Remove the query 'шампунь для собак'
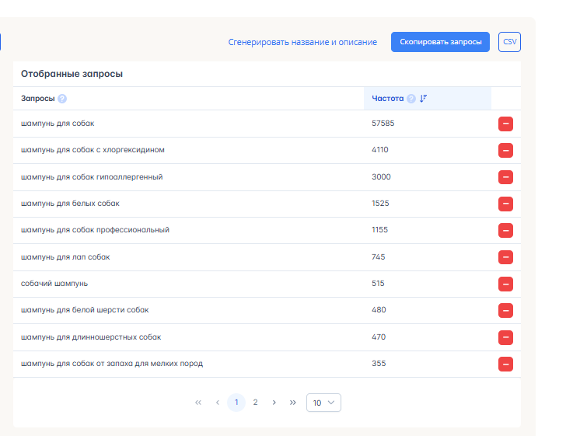The height and width of the screenshot is (436, 566). (x=505, y=124)
